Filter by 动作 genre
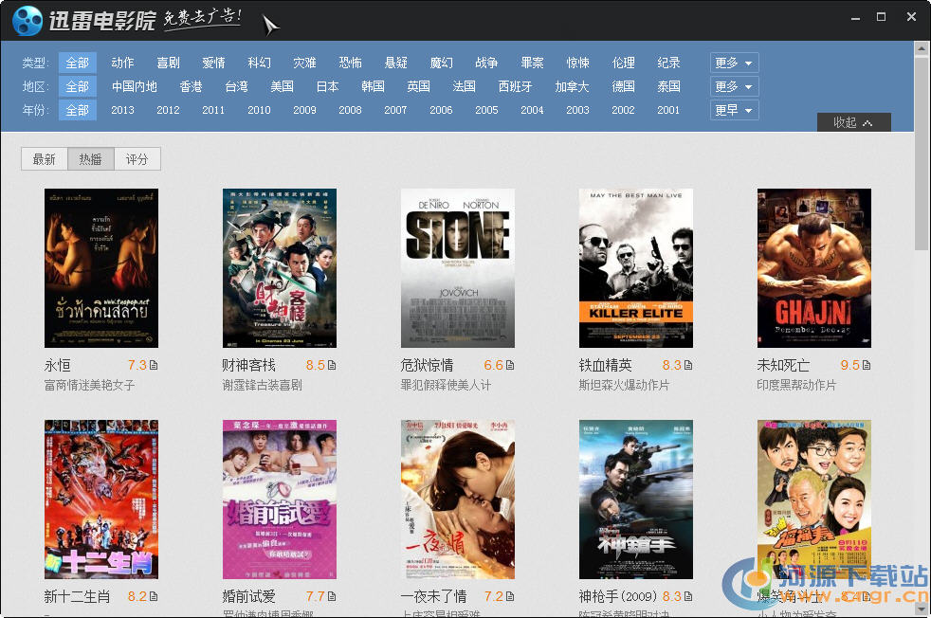 (122, 63)
